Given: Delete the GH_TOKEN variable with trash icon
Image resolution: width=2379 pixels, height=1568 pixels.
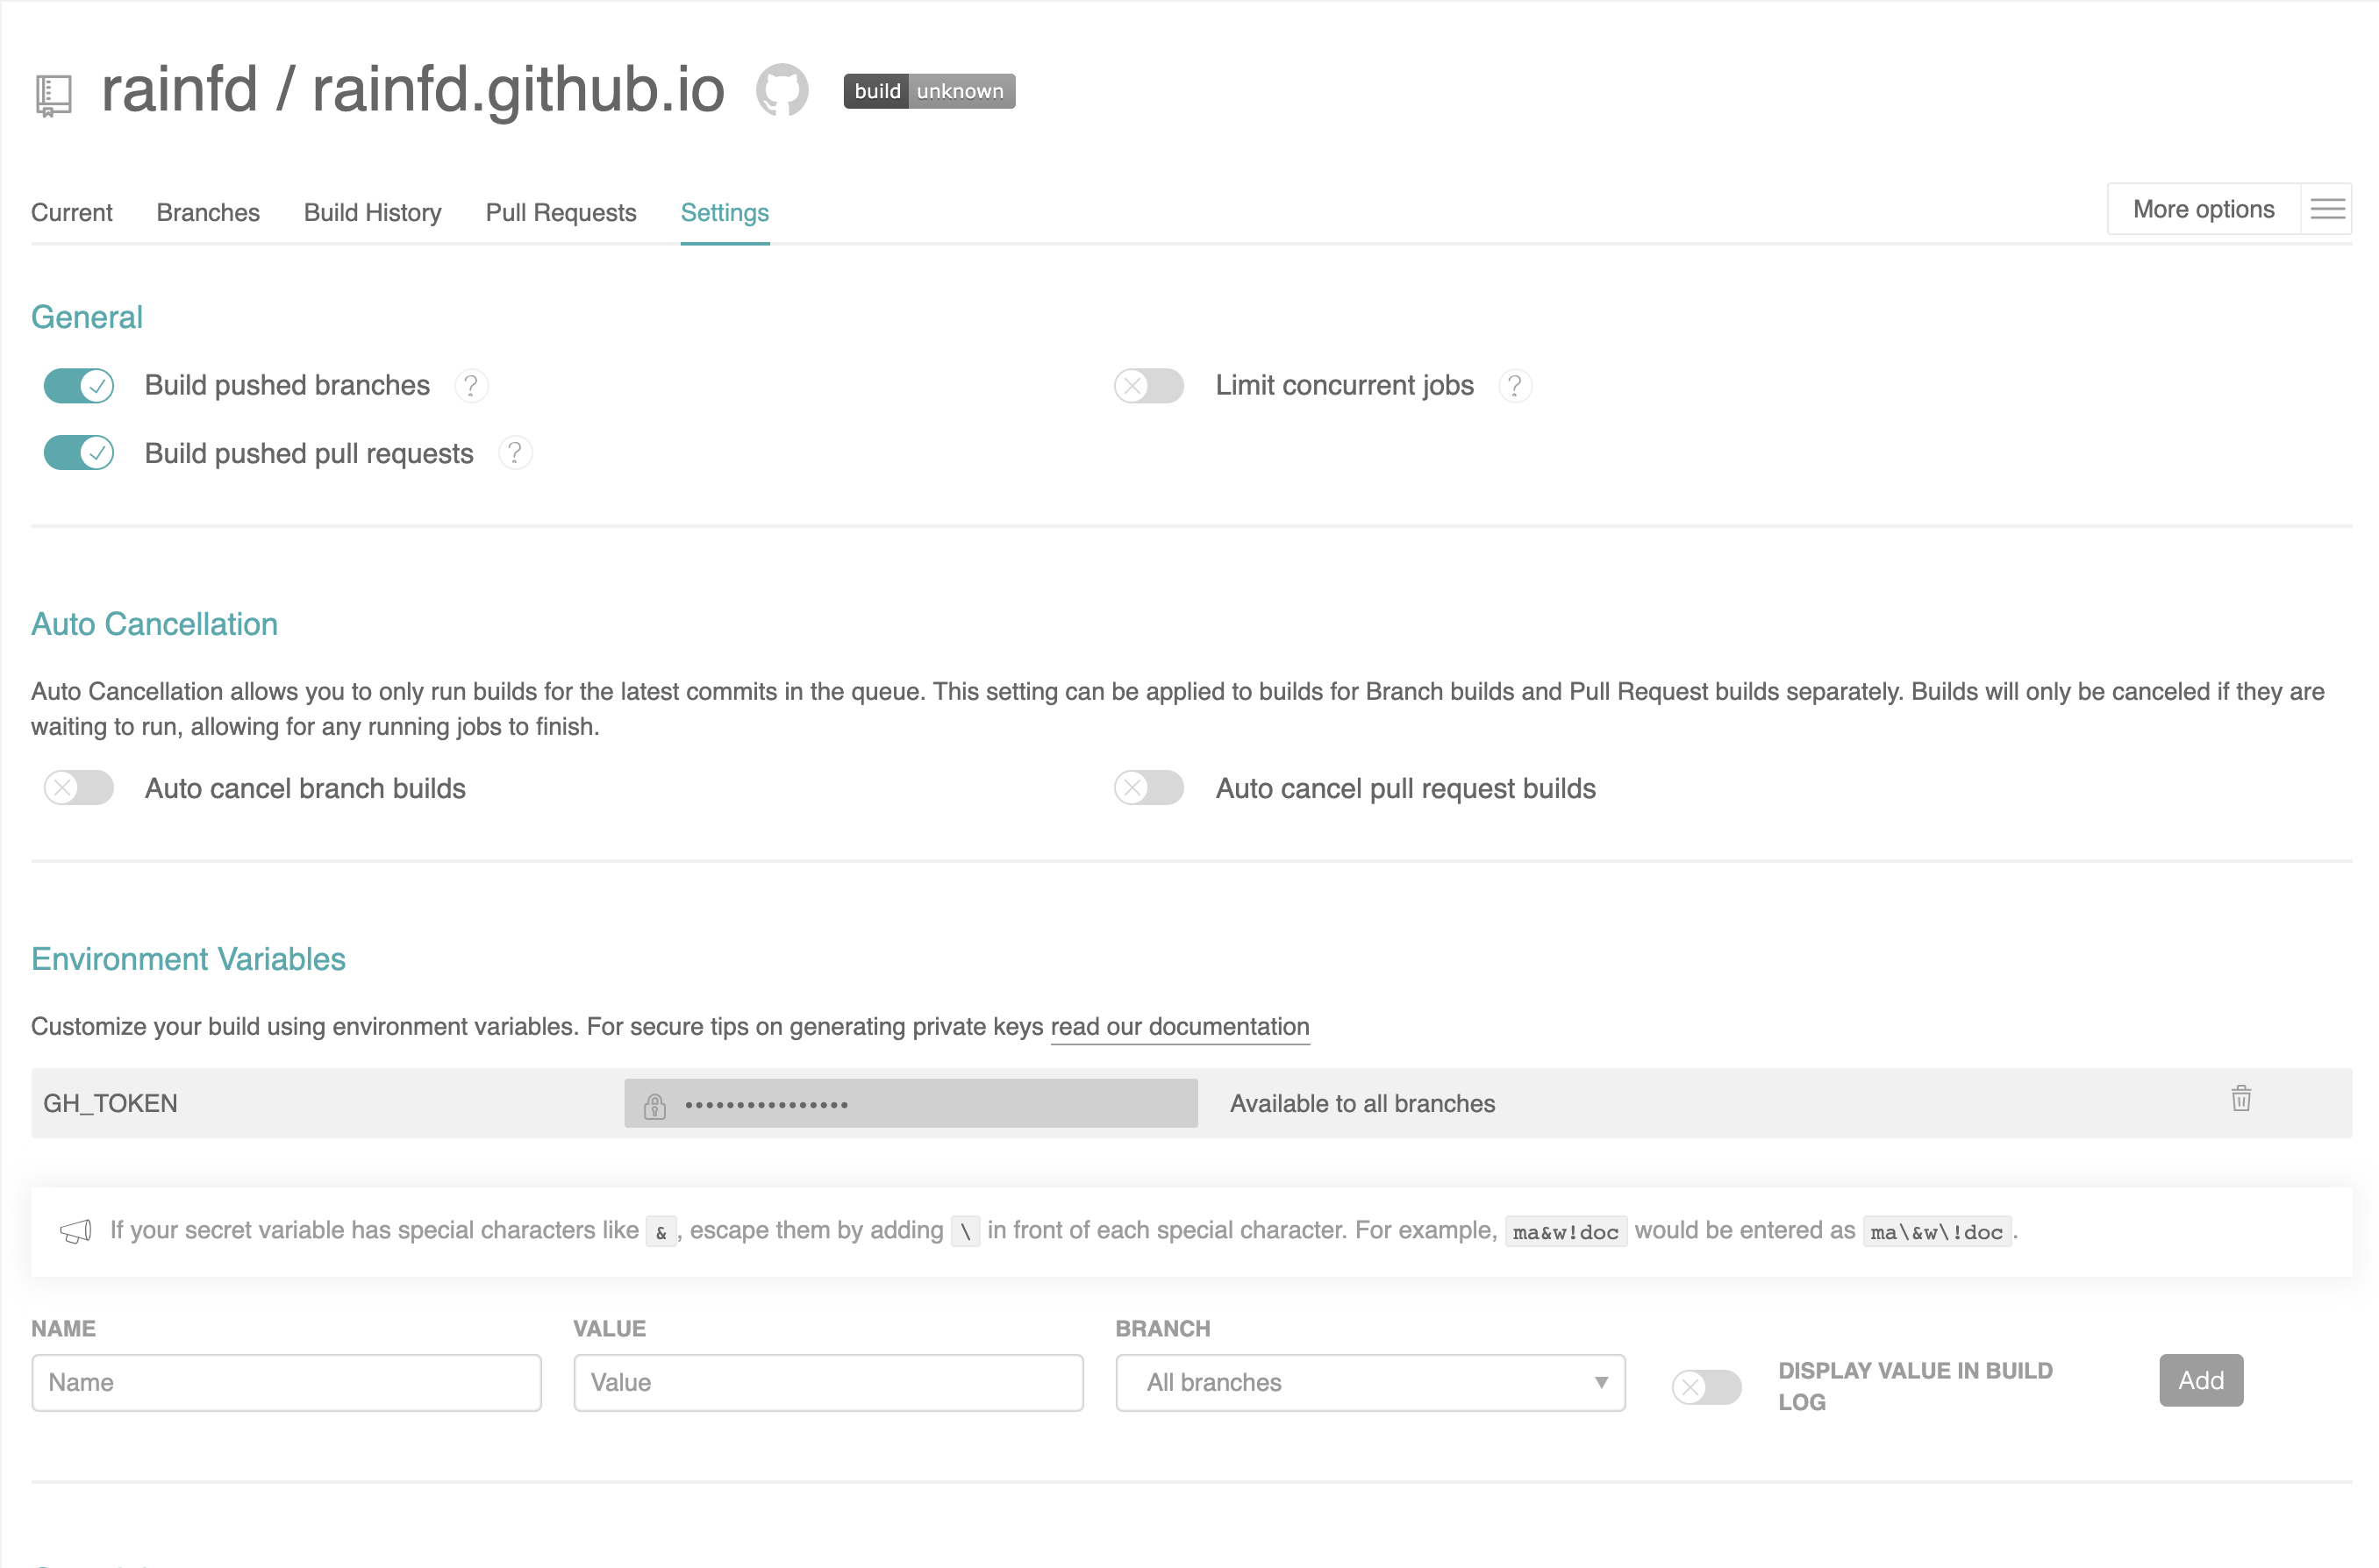Looking at the screenshot, I should (2241, 1099).
